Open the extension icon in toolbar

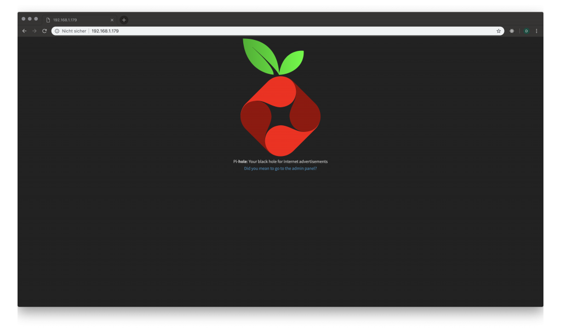(512, 31)
